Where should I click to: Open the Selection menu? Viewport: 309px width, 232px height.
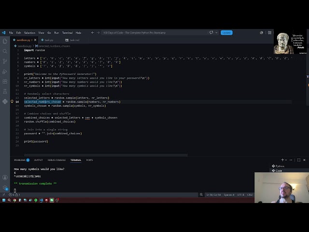click(29, 33)
